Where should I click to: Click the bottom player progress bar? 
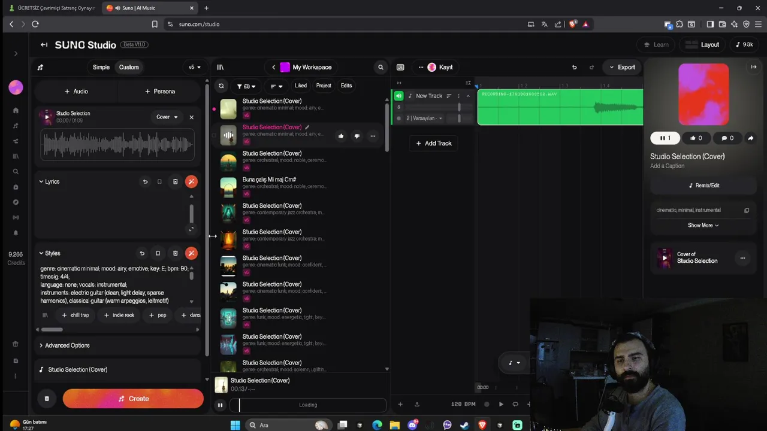tap(308, 405)
